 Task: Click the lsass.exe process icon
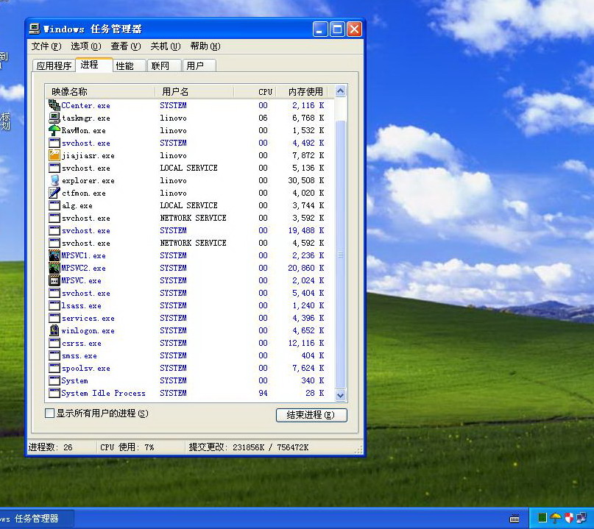(54, 305)
